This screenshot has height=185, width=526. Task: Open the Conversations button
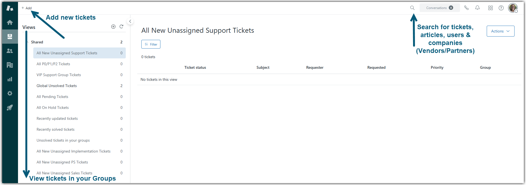[x=440, y=8]
